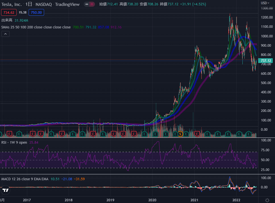The image size is (275, 203).
Task: Open the USD currency dropdown
Action: (x=265, y=3)
